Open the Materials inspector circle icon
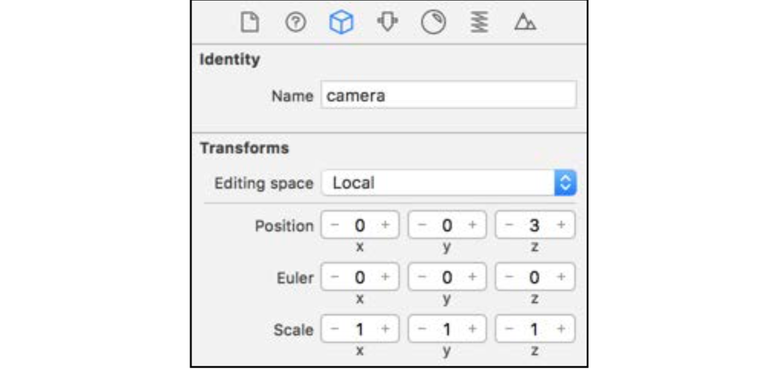The height and width of the screenshot is (370, 782). coord(433,23)
